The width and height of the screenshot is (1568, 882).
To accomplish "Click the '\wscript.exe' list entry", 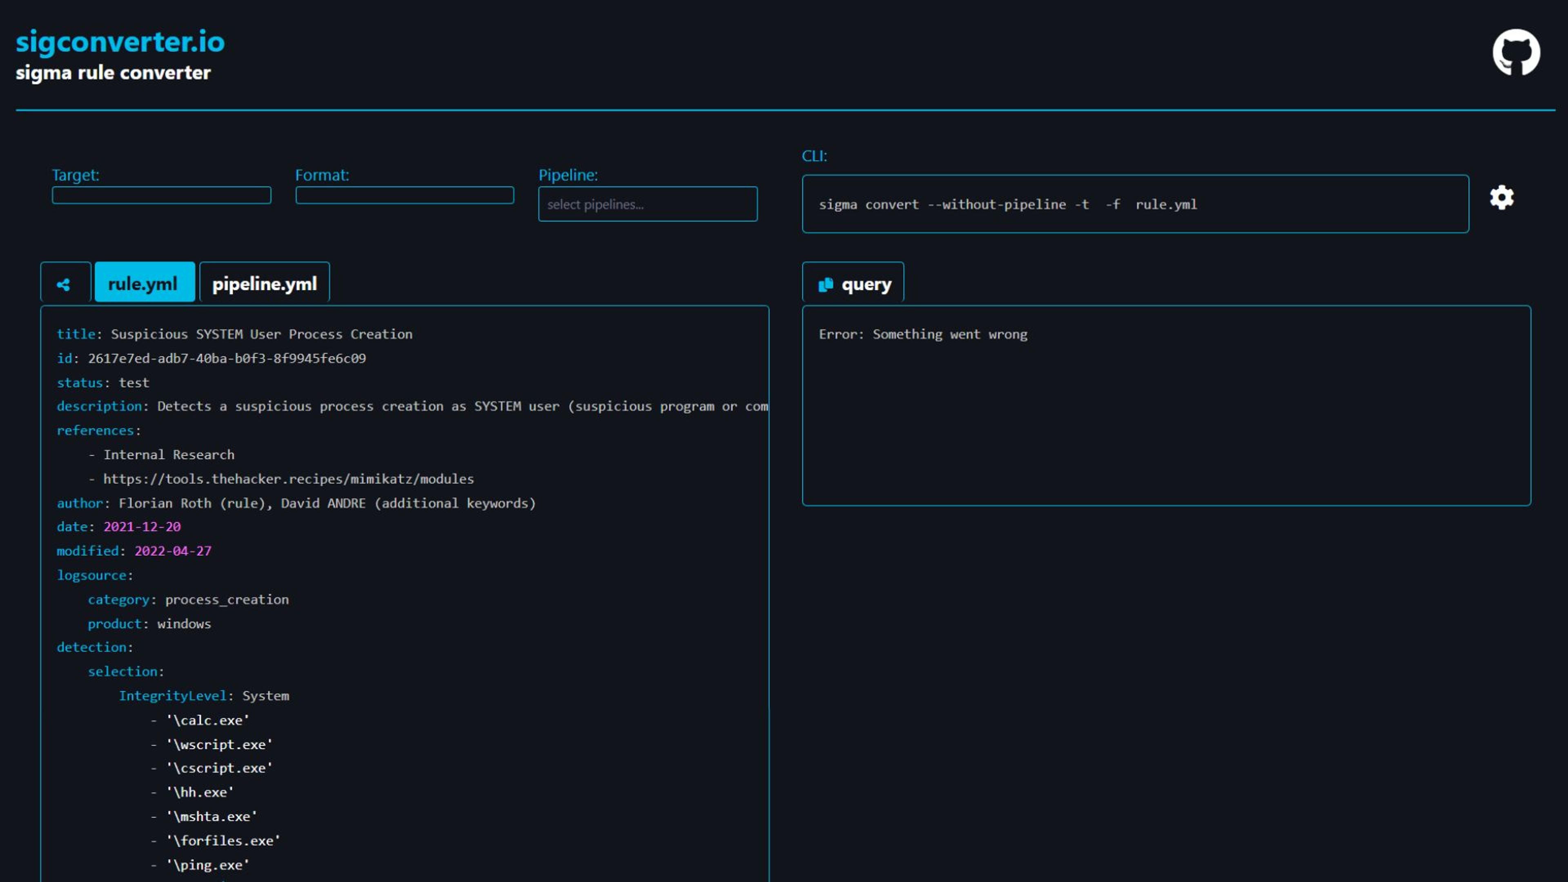I will (x=212, y=745).
